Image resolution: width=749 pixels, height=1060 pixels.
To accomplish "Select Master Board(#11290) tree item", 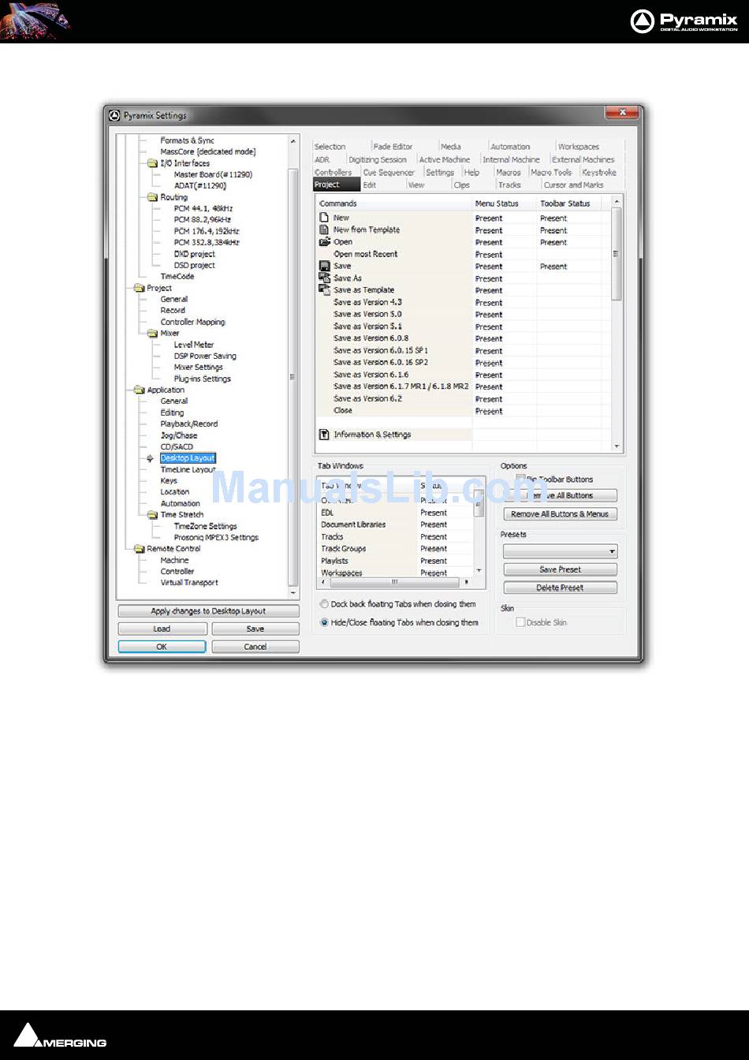I will pyautogui.click(x=213, y=174).
